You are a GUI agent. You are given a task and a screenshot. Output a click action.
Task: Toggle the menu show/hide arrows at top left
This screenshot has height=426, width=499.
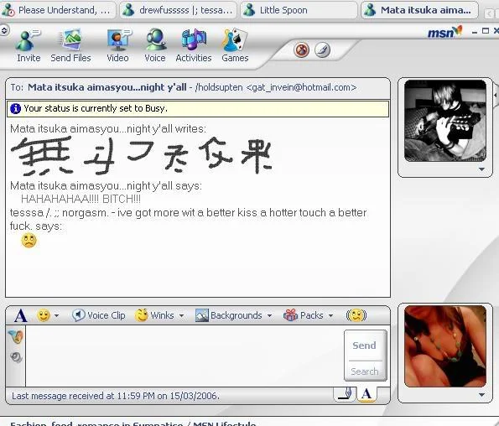coord(4,30)
